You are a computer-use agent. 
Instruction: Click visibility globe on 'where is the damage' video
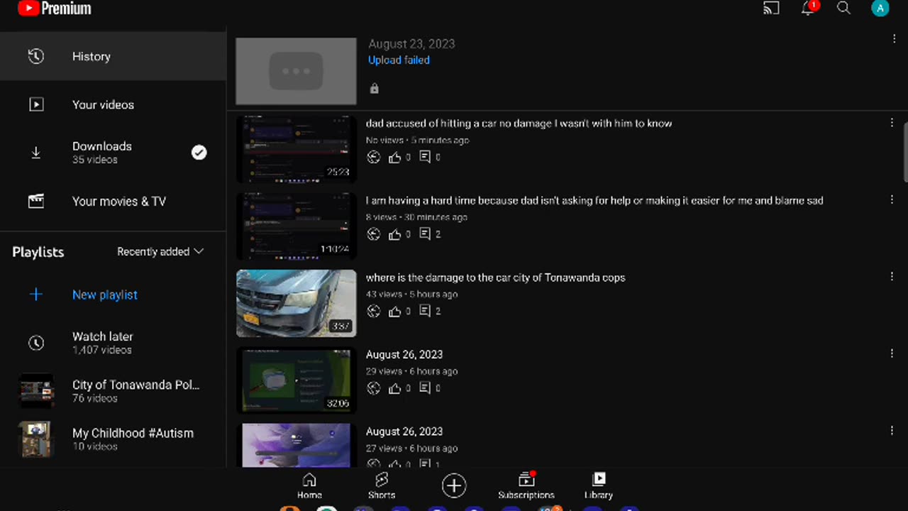coord(374,311)
